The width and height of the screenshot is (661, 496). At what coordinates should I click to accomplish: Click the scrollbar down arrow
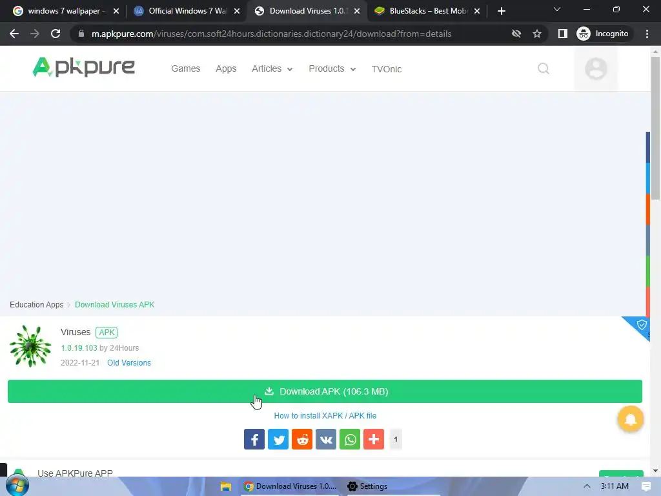pos(655,471)
